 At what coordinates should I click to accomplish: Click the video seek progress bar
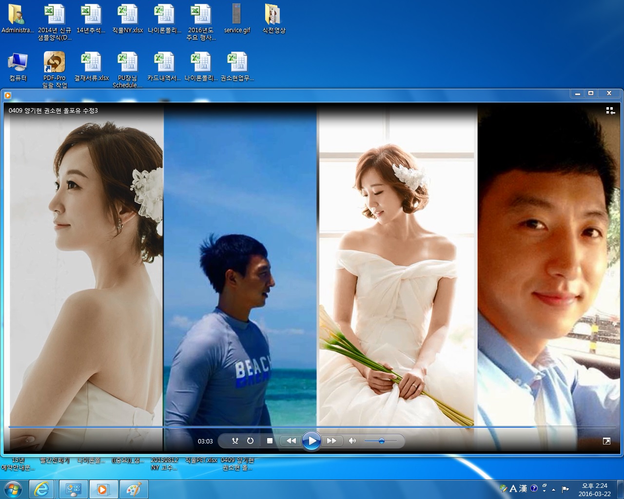click(312, 427)
